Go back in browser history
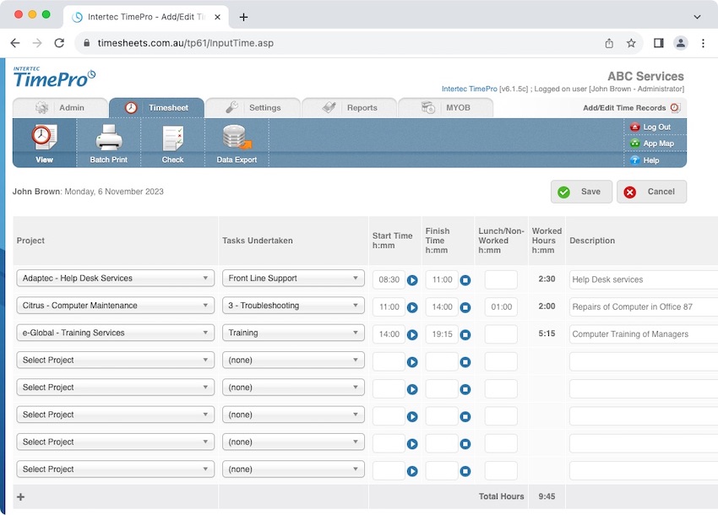718x515 pixels. tap(15, 43)
